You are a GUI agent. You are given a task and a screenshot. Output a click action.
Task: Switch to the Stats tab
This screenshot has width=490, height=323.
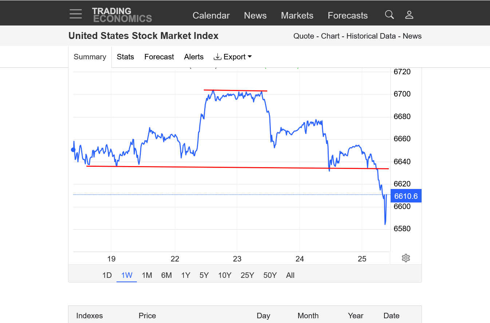point(125,57)
